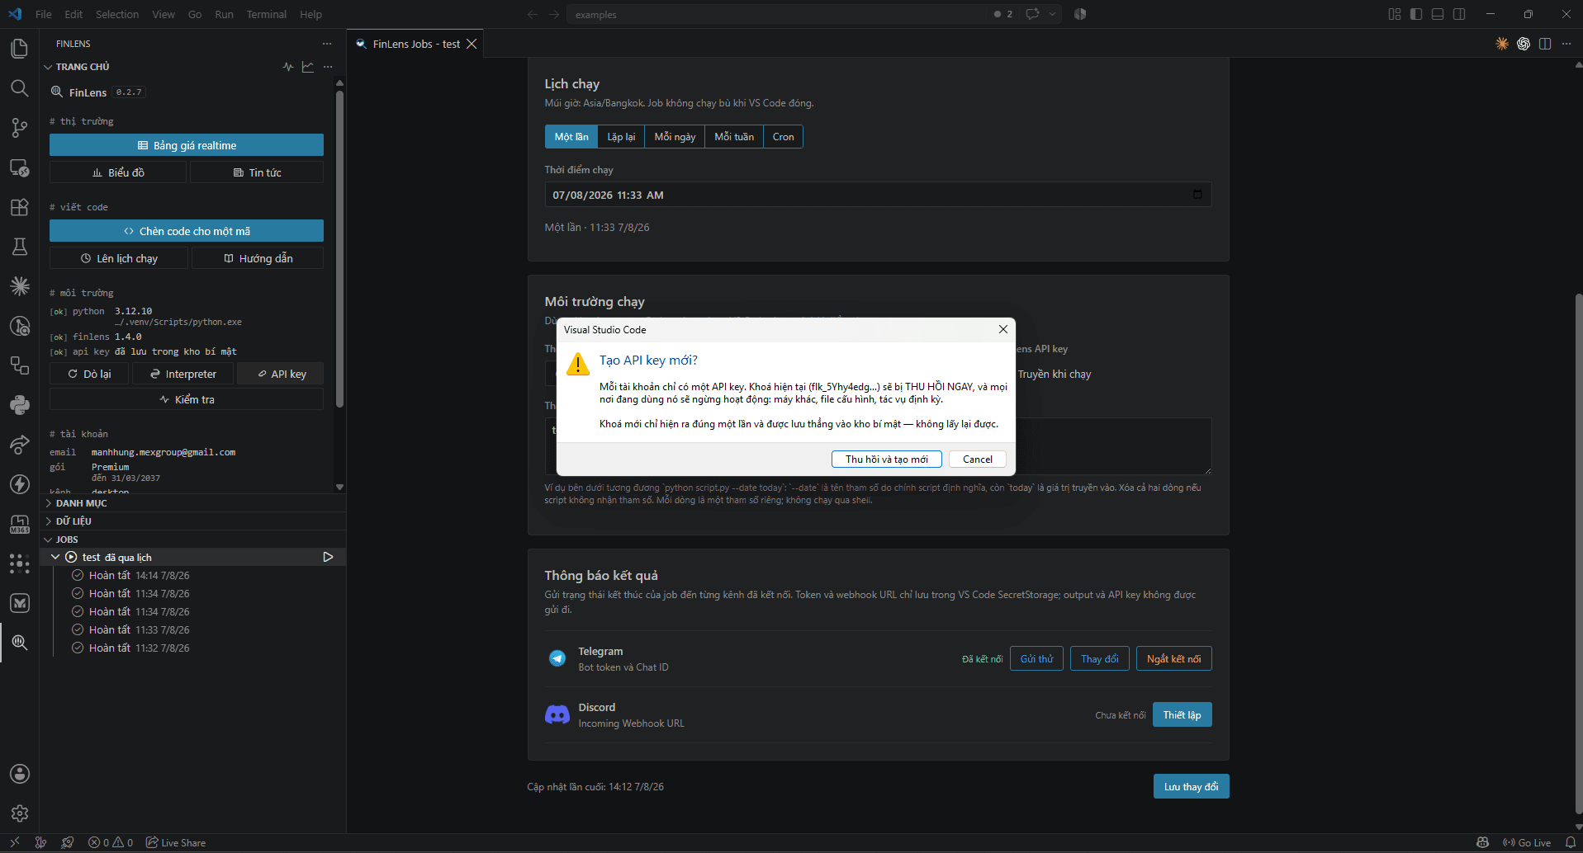1583x853 pixels.
Task: Click the calendar icon in date field
Action: click(x=1197, y=195)
